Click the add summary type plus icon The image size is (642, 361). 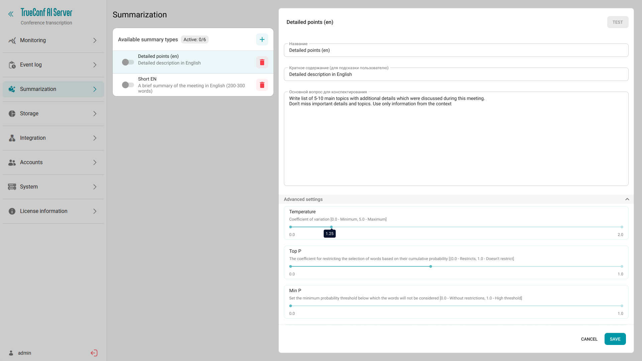(262, 39)
